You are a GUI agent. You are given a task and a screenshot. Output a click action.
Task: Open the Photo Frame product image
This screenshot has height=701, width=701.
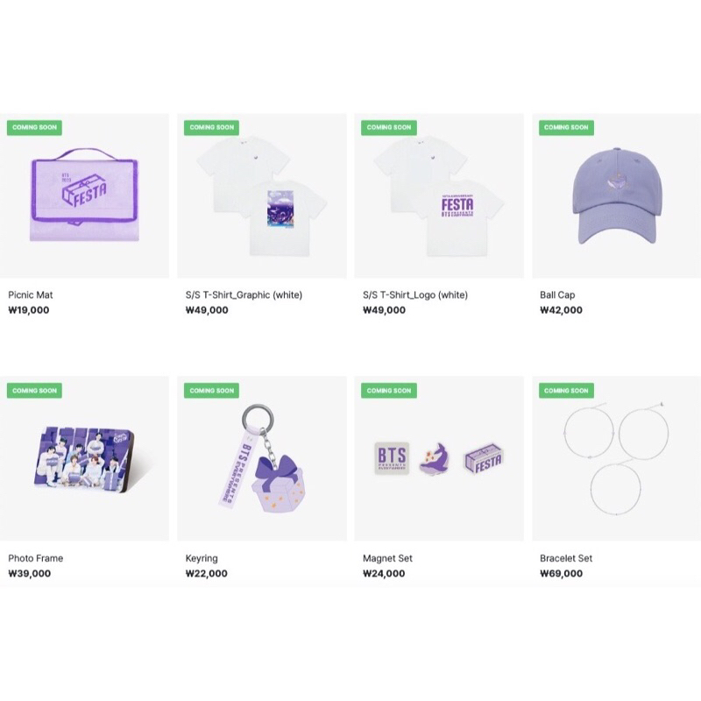click(x=84, y=458)
